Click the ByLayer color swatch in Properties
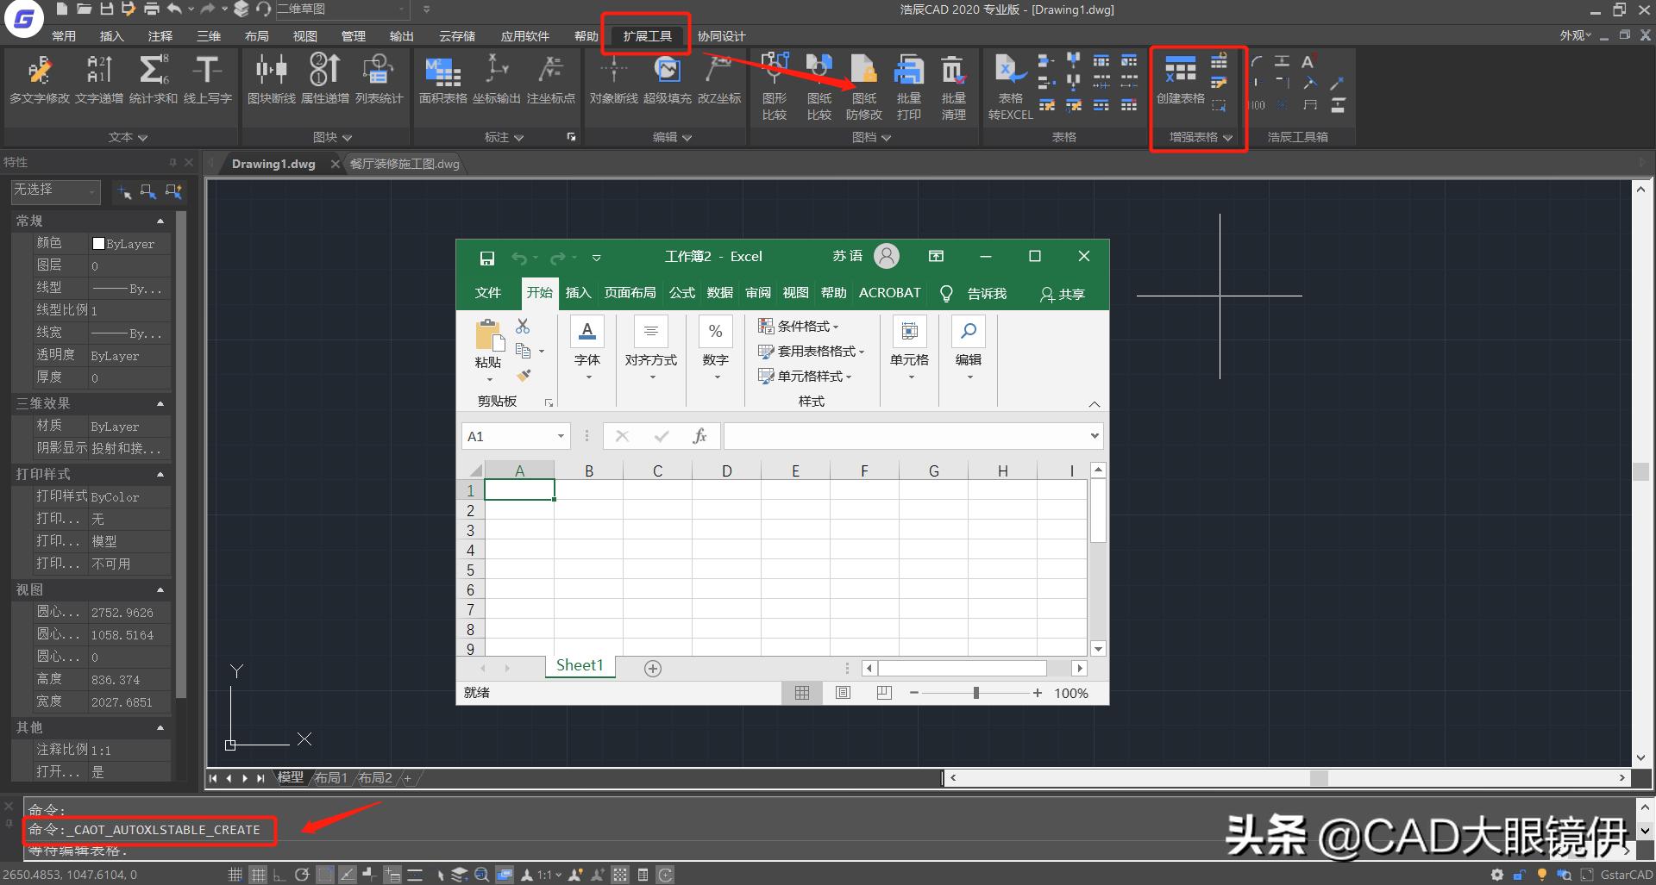The image size is (1656, 885). click(98, 243)
